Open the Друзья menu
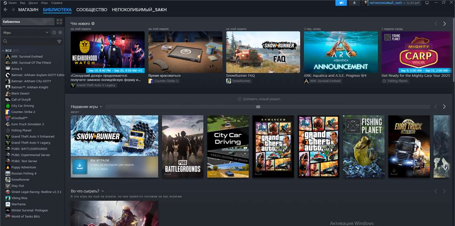 coord(33,3)
